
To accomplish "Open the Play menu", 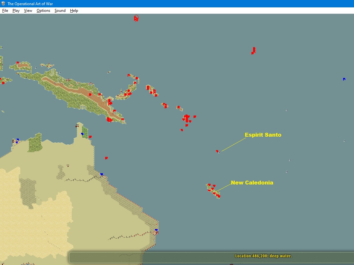I will point(16,11).
